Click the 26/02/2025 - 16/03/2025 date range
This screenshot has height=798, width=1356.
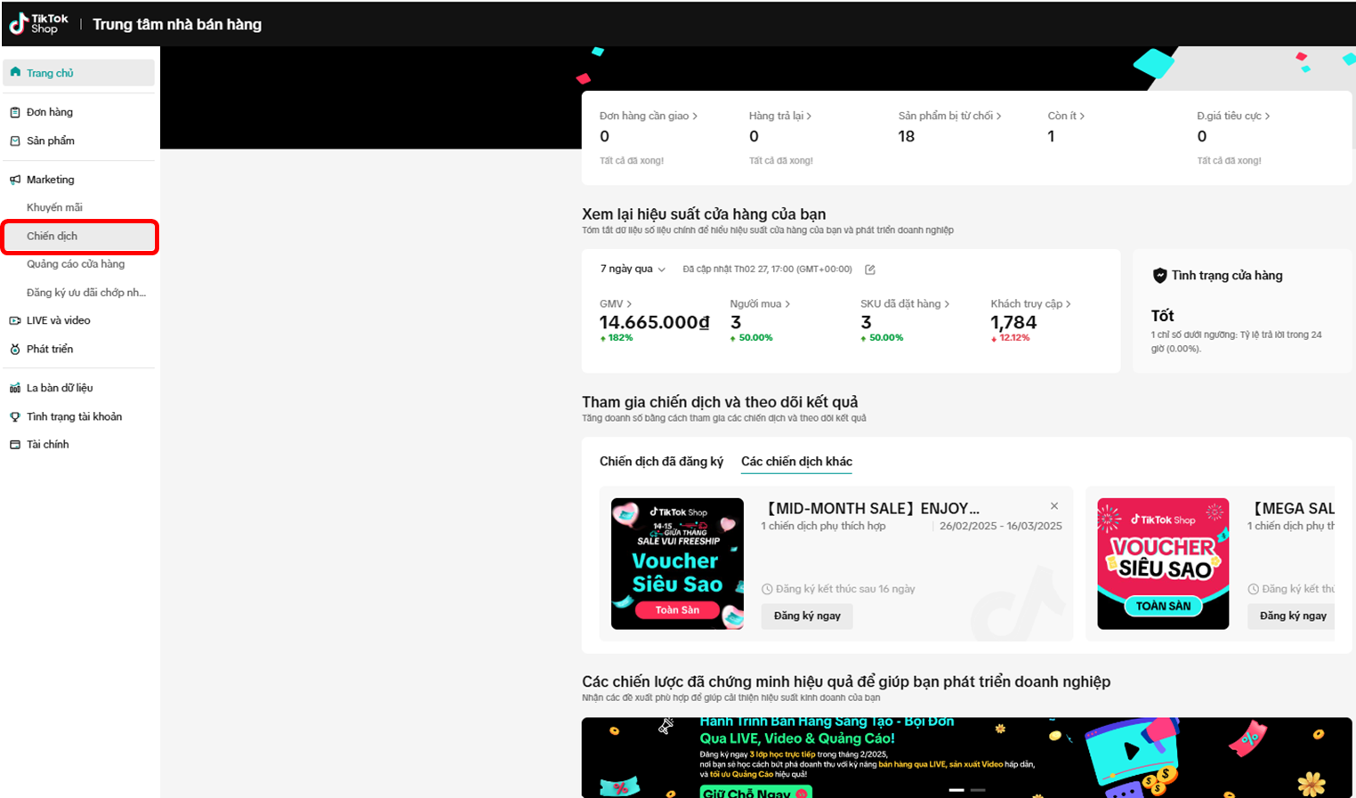(x=1001, y=527)
